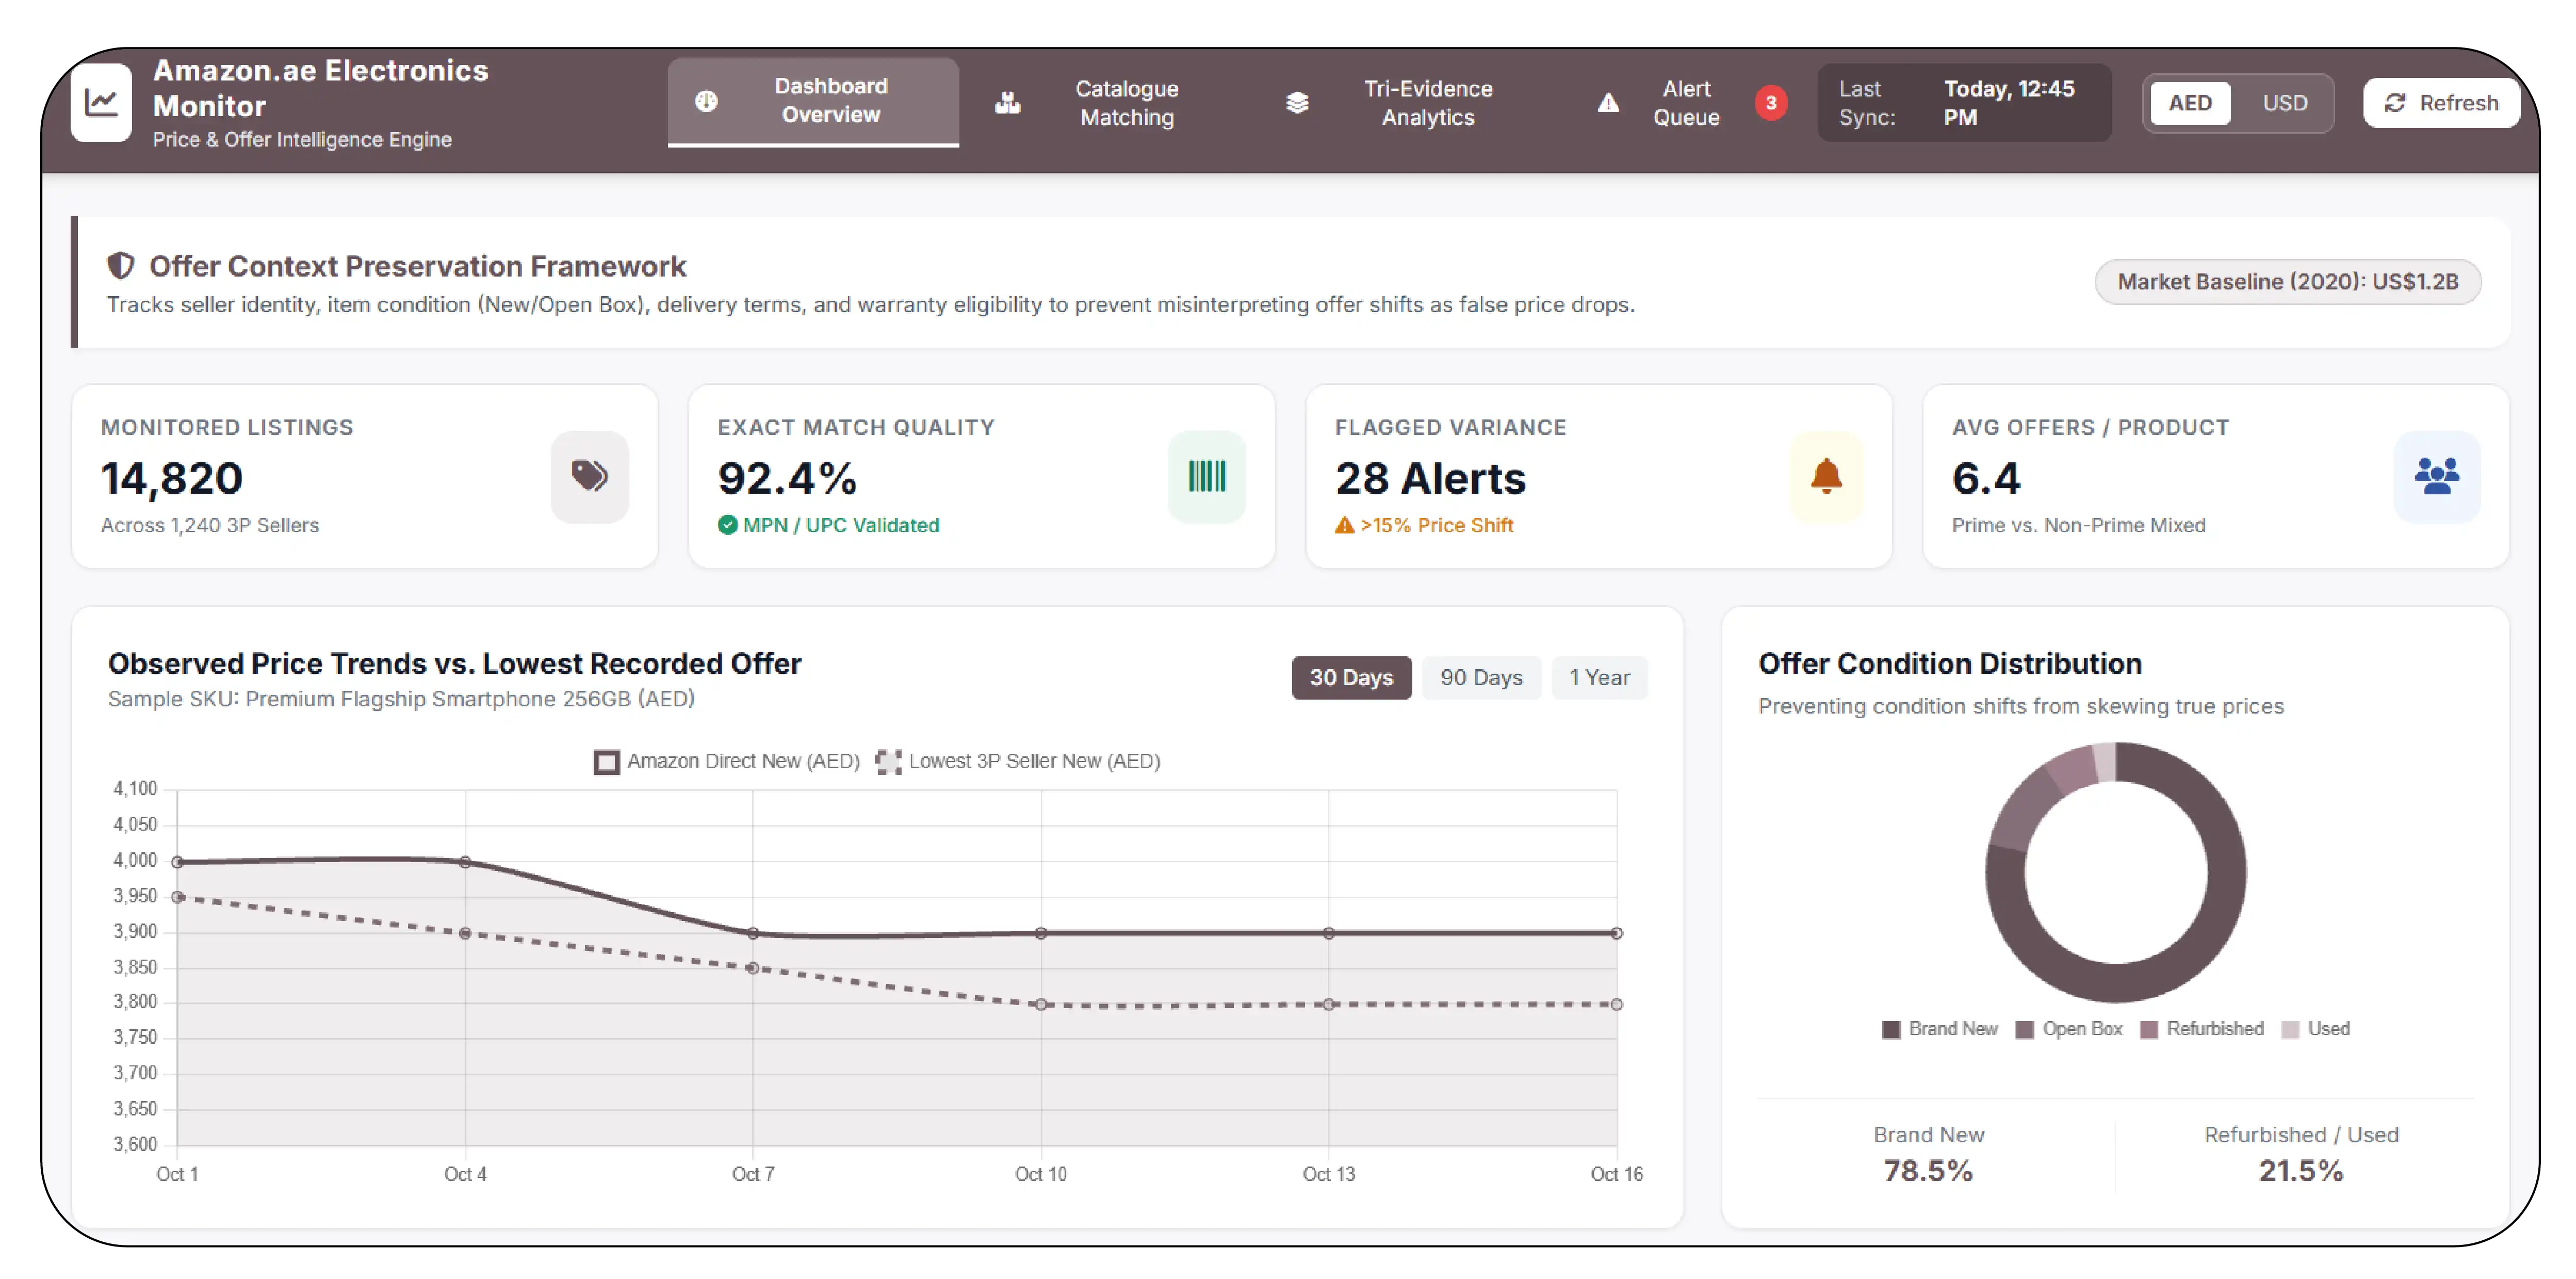Click the Catalogue Matching boxes icon
The height and width of the screenshot is (1279, 2576).
click(x=1007, y=103)
